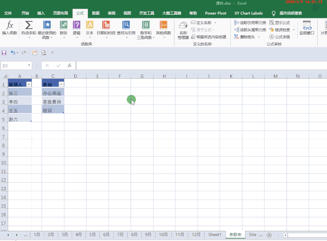Click the formula bar input field

[x=202, y=65]
